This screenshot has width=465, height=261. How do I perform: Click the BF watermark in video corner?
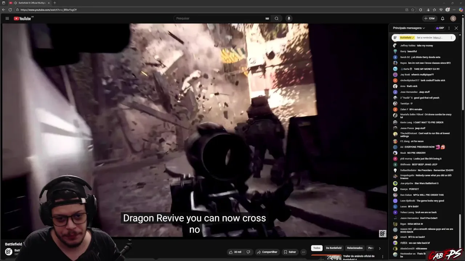pyautogui.click(x=382, y=234)
